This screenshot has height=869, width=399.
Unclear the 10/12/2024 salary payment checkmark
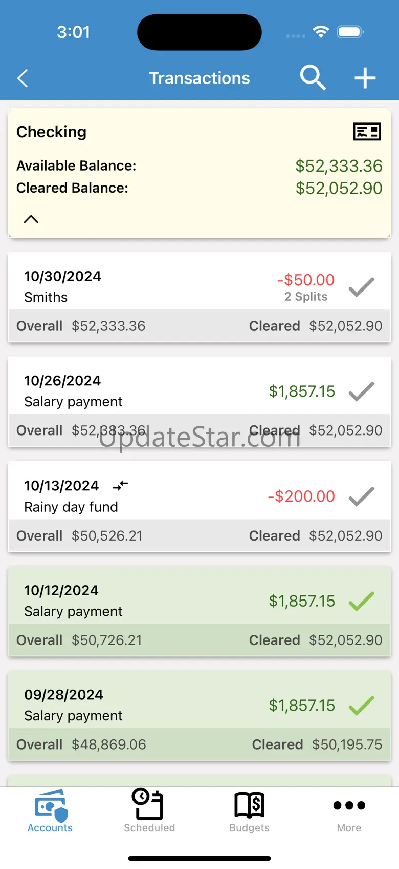(362, 601)
